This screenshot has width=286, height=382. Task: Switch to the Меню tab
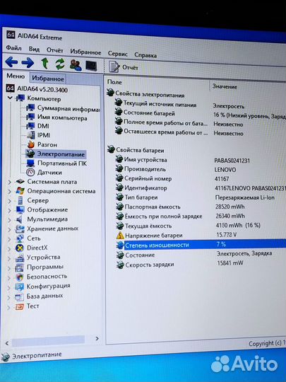coord(16,76)
